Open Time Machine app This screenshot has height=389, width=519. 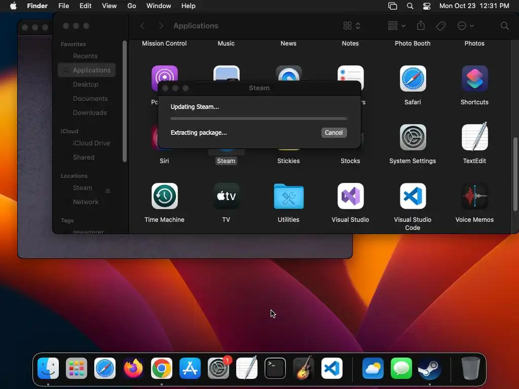point(165,196)
